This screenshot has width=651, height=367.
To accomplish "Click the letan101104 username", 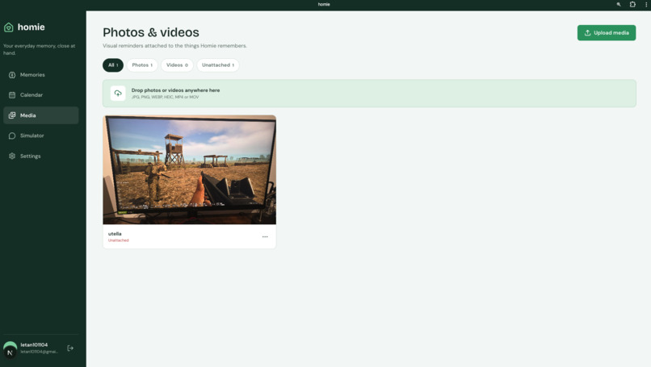I will tap(34, 345).
